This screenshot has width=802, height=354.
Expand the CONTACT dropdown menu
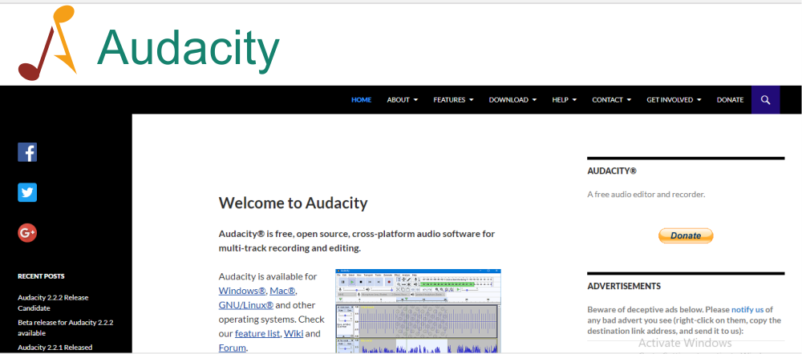(611, 99)
